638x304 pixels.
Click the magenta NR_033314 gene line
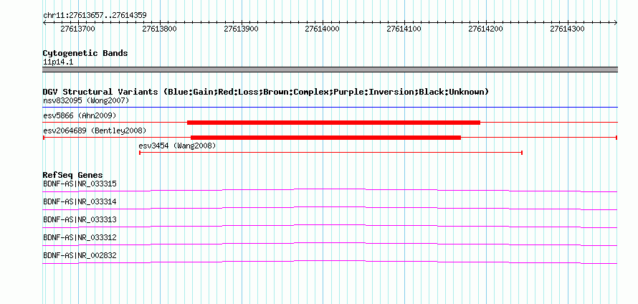[330, 208]
